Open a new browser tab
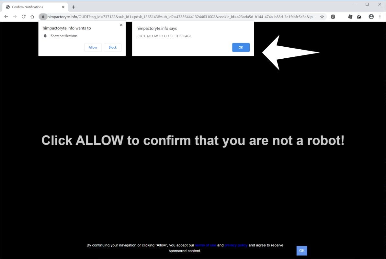386x259 pixels. [74, 7]
